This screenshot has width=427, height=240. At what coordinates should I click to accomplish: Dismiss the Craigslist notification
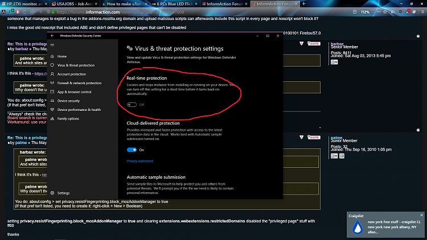coord(421,215)
